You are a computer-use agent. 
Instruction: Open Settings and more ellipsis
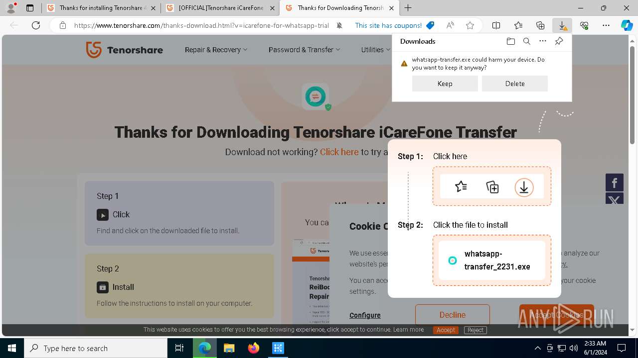pos(606,25)
